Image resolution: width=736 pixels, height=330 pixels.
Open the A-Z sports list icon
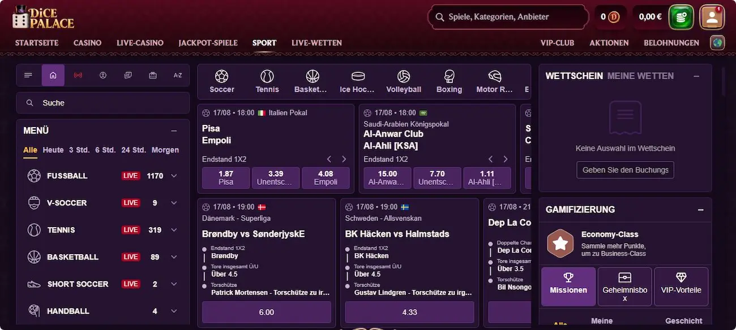click(178, 75)
